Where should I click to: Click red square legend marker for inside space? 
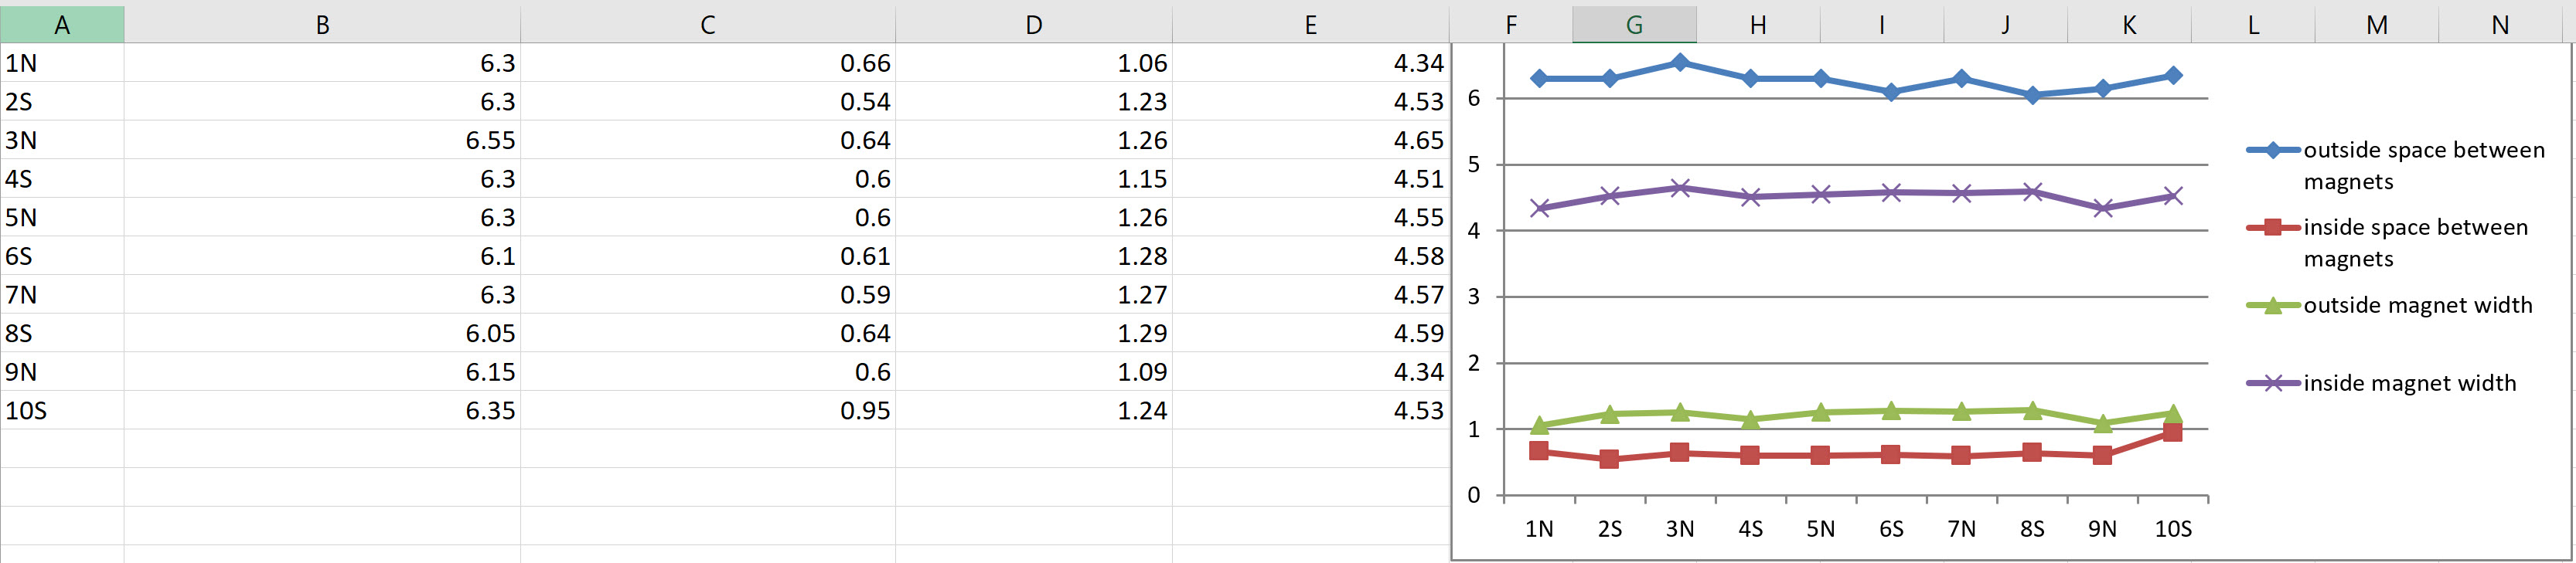tap(2273, 228)
